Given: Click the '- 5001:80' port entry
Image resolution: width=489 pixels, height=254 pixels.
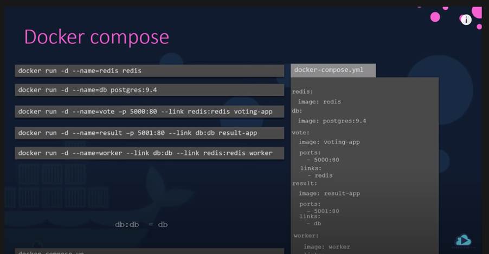Looking at the screenshot, I should 323,211.
